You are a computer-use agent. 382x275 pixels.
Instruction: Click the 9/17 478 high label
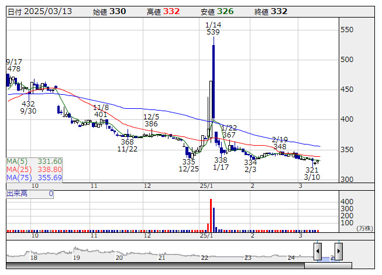tap(14, 66)
